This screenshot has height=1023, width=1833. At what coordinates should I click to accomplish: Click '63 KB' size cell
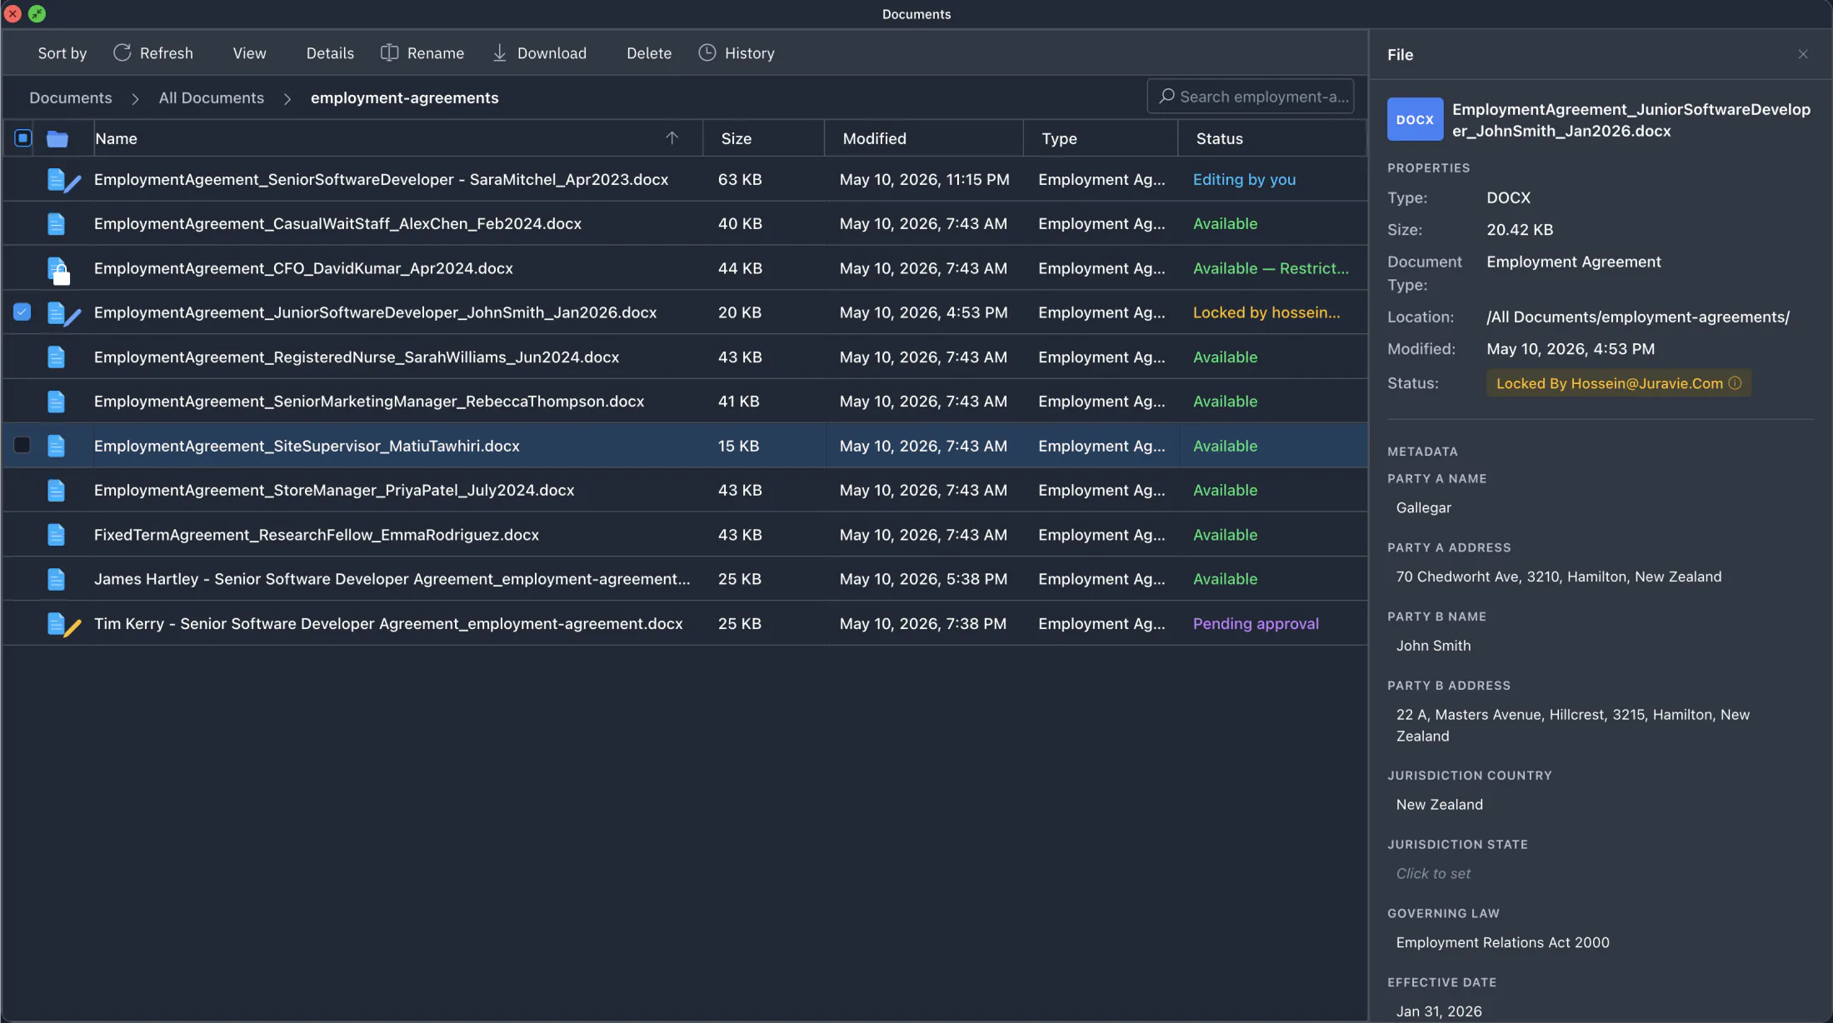click(740, 179)
